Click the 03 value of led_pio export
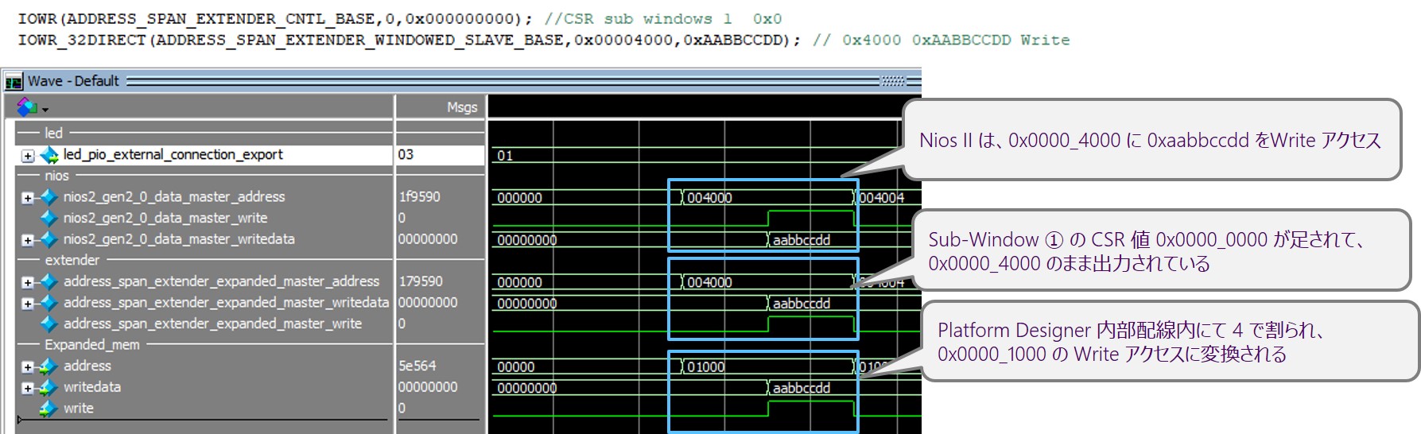1421x434 pixels. [x=406, y=155]
